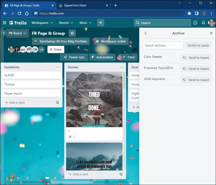Screen dimensions: 216x185
Task: Open Guidelines list actions menu
Action: click(58, 67)
